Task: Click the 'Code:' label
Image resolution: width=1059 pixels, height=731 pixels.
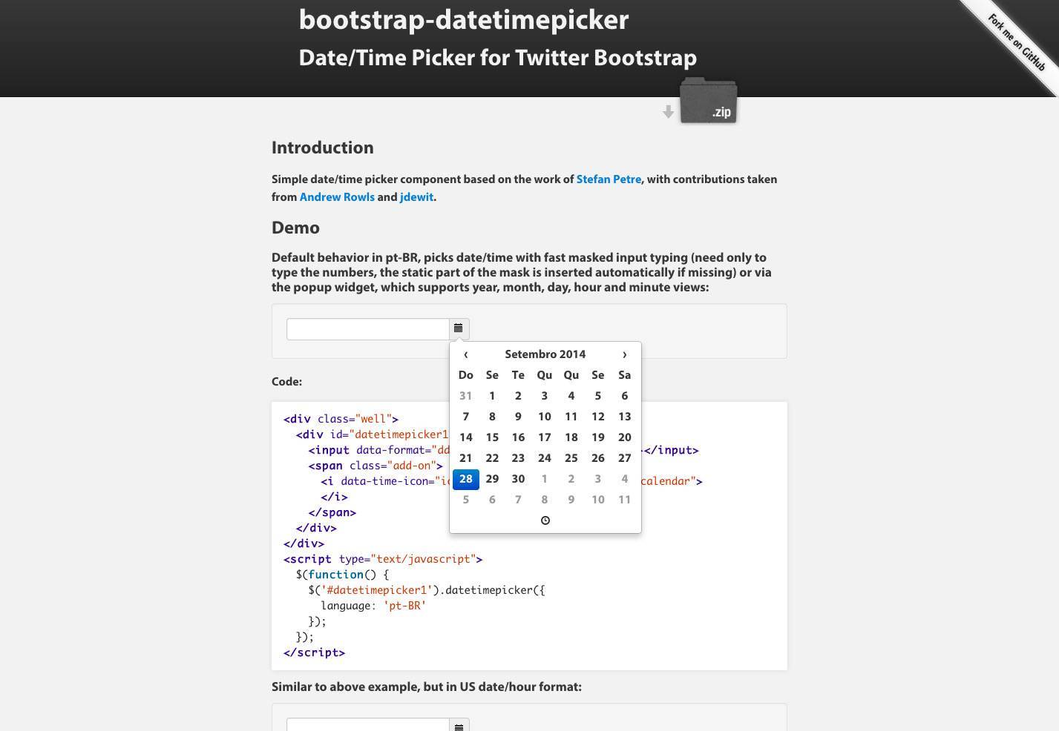Action: (286, 382)
